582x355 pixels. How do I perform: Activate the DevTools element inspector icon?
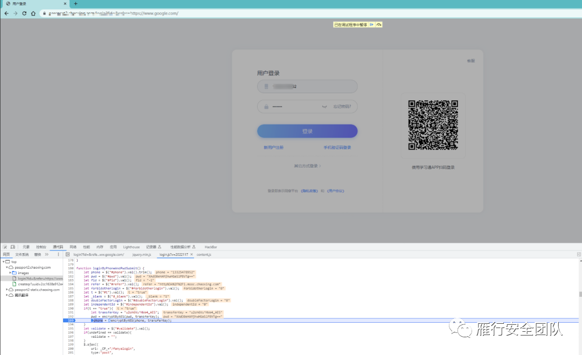coord(5,247)
